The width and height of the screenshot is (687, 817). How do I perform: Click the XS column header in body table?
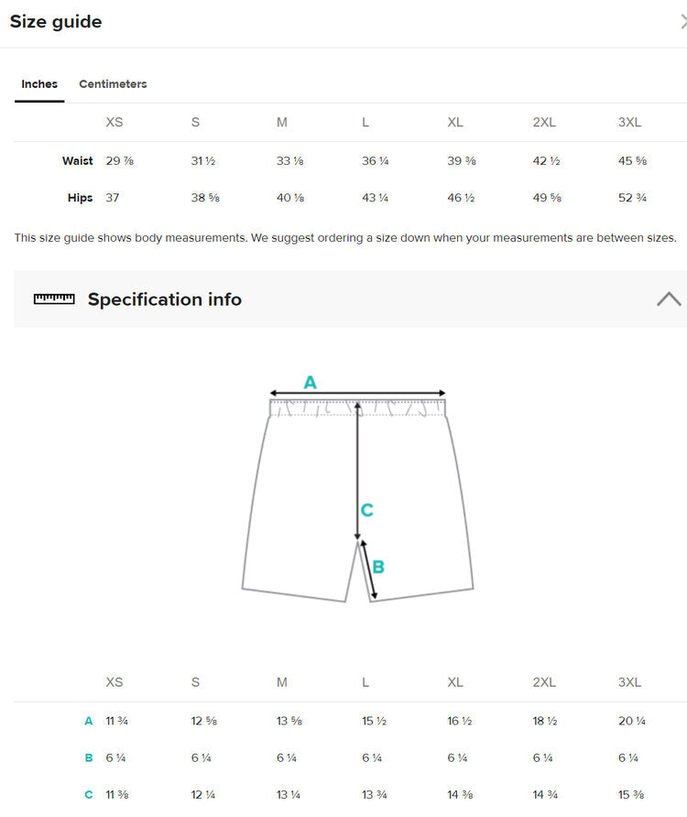114,123
